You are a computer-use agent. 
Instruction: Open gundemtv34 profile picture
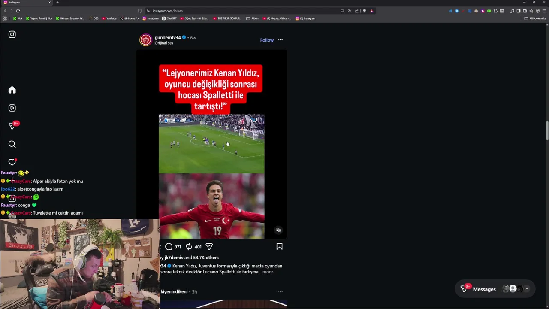point(146,40)
